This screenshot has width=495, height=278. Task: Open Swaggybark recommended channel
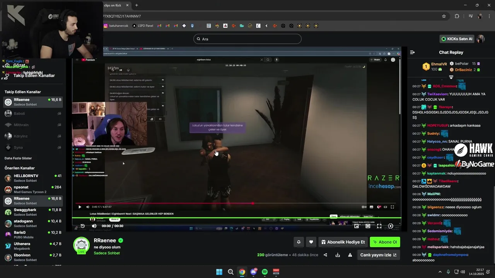click(33, 212)
